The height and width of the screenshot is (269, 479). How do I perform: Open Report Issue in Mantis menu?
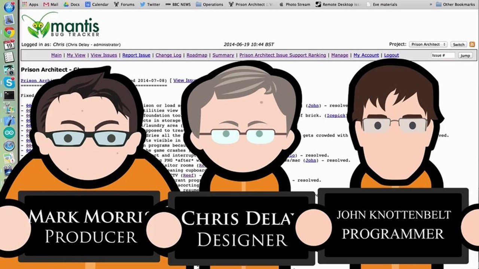[136, 55]
